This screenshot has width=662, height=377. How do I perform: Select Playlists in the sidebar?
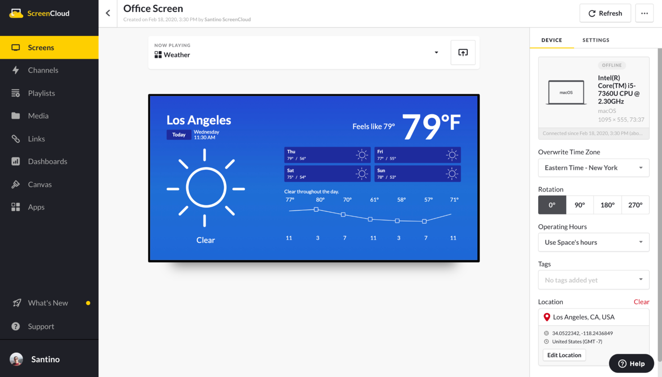pos(49,93)
